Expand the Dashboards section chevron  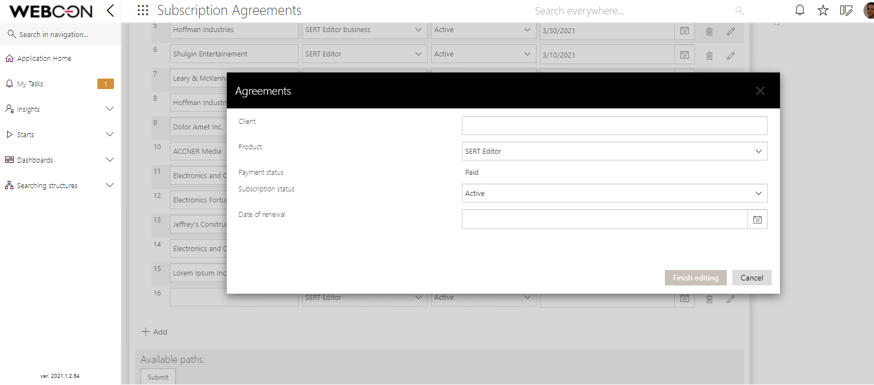point(110,160)
